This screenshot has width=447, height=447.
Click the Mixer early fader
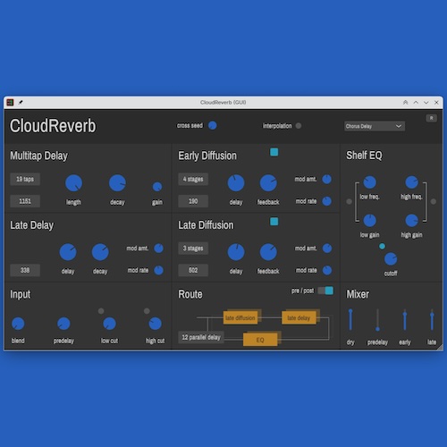(x=405, y=320)
